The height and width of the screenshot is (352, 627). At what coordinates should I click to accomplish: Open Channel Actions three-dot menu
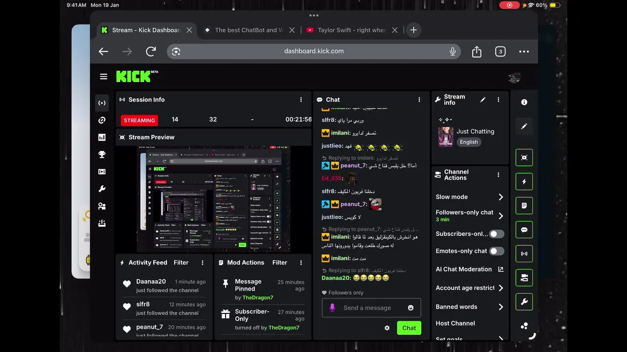[498, 175]
